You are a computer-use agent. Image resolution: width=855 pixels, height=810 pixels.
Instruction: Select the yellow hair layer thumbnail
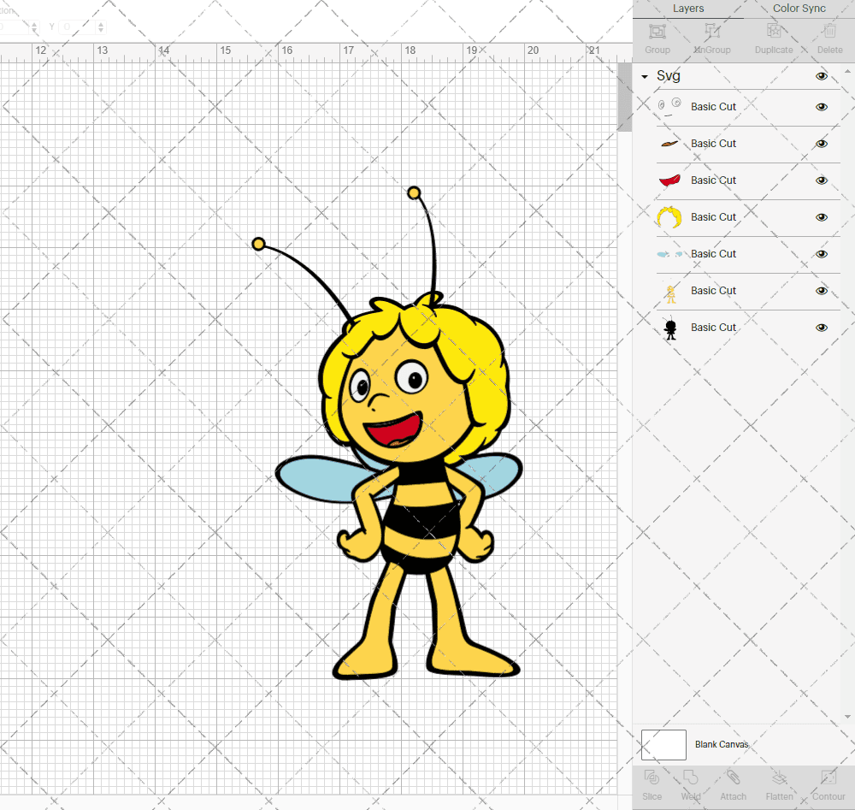pyautogui.click(x=669, y=217)
